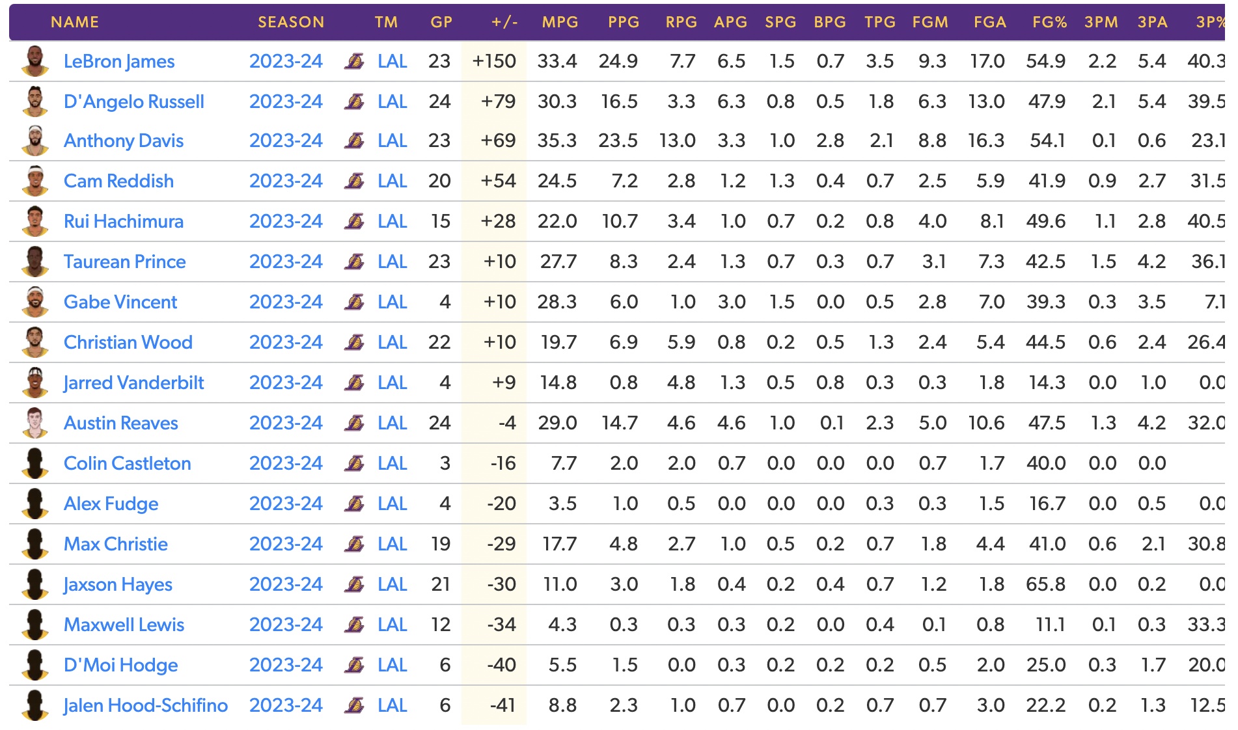Image resolution: width=1238 pixels, height=730 pixels.
Task: Click the Lakers logo in LeBron James row
Action: [354, 61]
